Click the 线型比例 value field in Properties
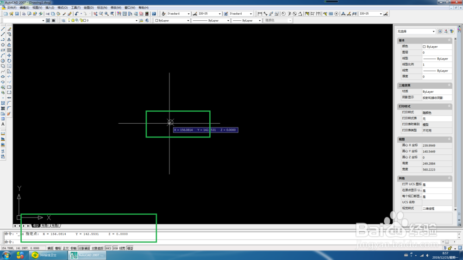Viewport: 463px width, 260px height. pyautogui.click(x=437, y=65)
